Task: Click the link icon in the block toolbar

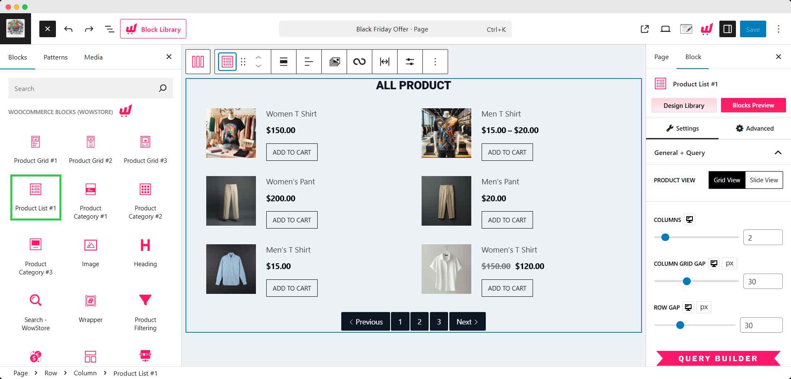Action: (x=359, y=62)
